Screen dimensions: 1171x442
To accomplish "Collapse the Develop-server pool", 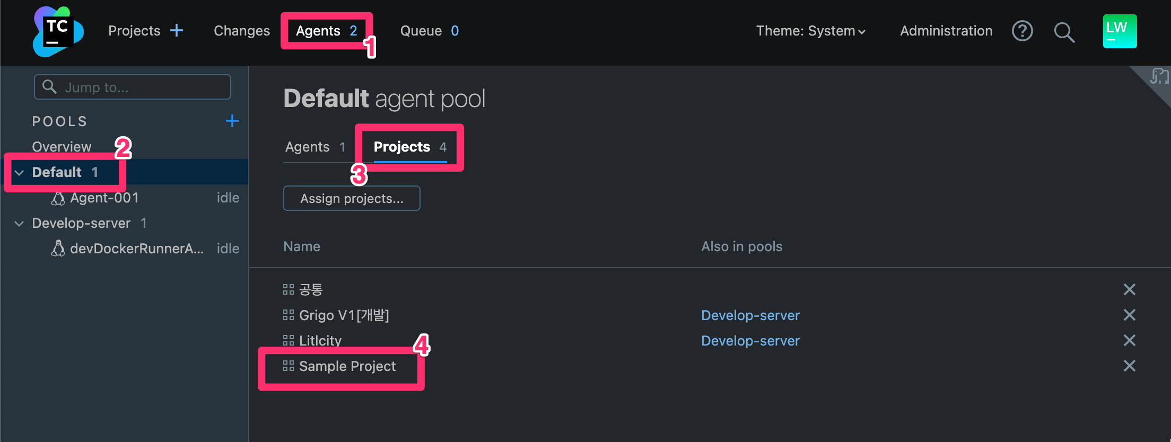I will 19,223.
